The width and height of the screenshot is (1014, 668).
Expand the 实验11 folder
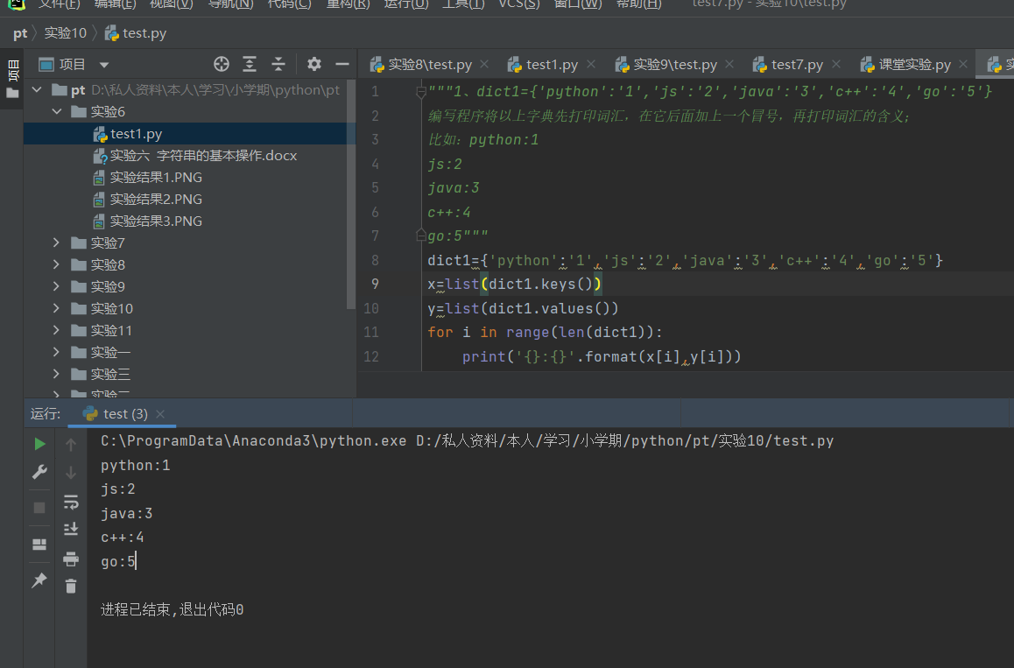56,330
